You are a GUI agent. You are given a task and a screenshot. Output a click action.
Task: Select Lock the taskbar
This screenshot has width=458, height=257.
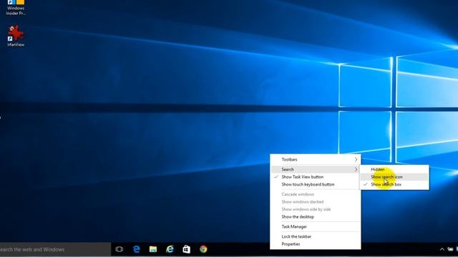pos(316,236)
